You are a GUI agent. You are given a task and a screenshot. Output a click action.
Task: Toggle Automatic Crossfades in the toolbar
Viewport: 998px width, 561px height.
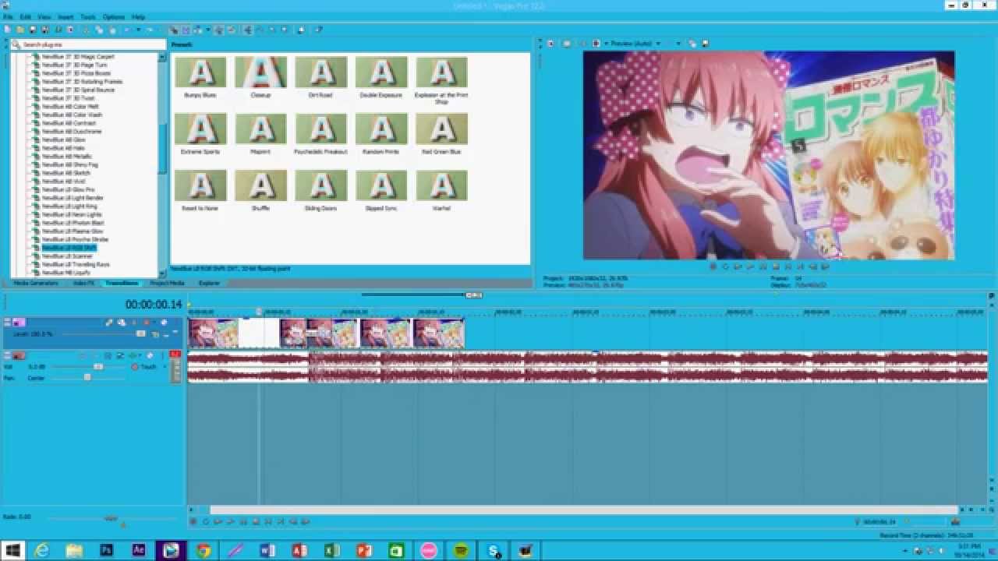(x=186, y=30)
